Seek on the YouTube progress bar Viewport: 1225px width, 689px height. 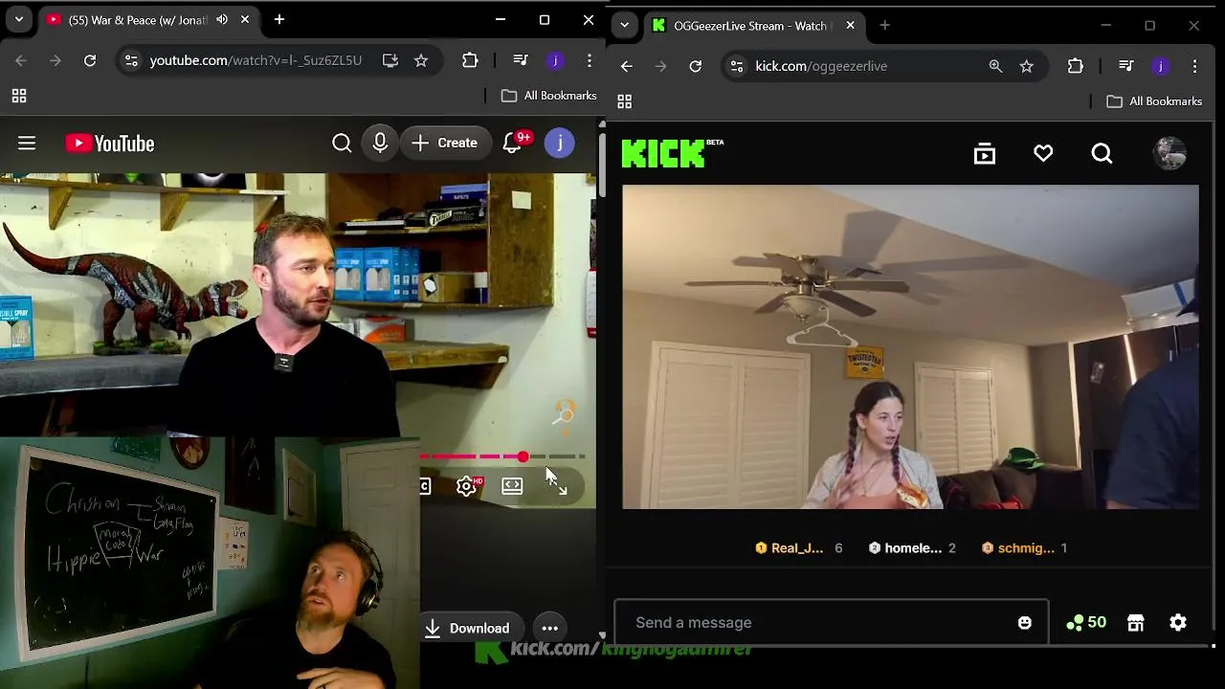[502, 456]
